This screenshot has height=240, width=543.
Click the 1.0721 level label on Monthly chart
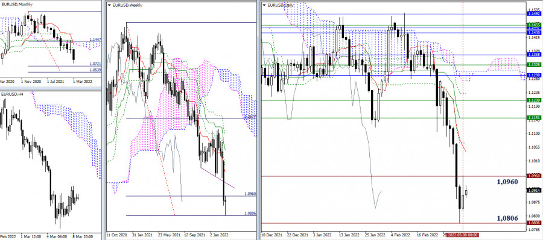(x=95, y=64)
